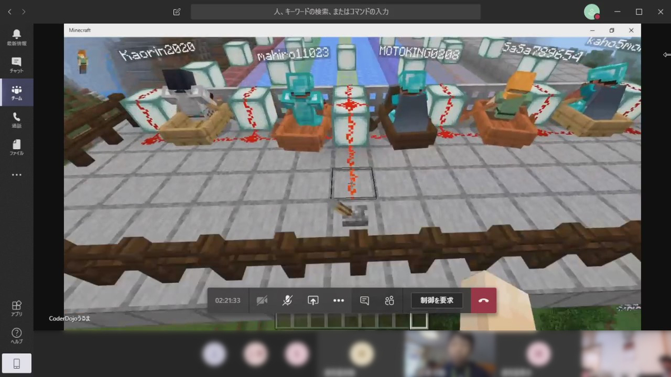This screenshot has width=671, height=377.
Task: Focus the search or command box
Action: click(335, 11)
